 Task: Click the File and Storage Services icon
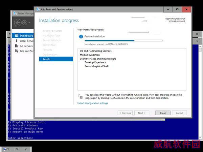[17, 51]
